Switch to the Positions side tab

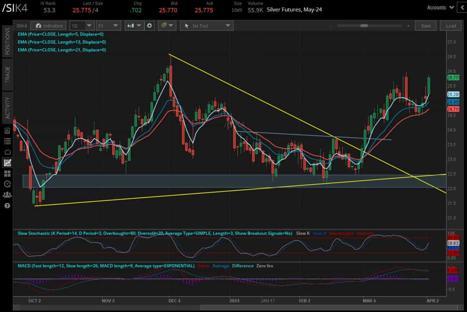coord(7,42)
